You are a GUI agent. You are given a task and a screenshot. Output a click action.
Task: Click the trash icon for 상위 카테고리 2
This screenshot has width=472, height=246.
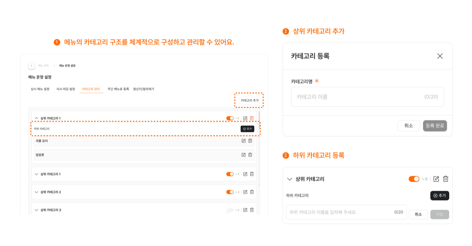[252, 192]
